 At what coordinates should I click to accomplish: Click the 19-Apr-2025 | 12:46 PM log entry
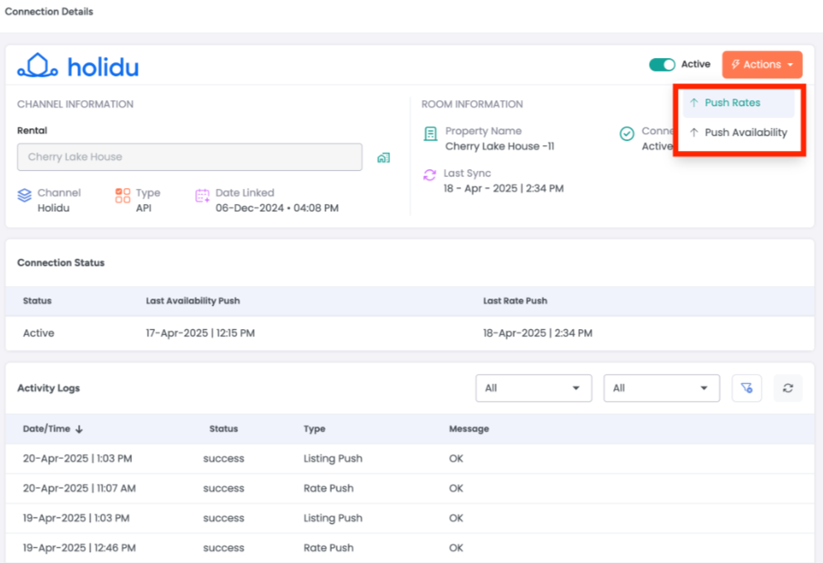[x=409, y=548]
